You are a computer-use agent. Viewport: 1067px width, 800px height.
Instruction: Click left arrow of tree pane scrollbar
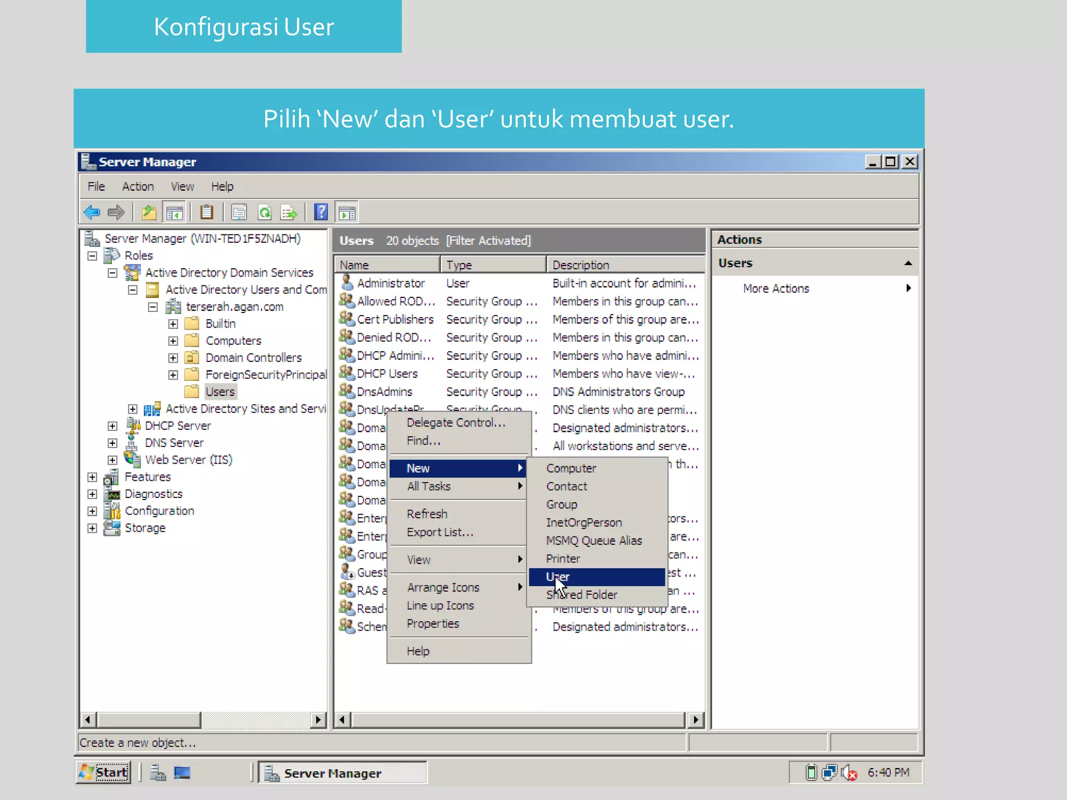[88, 720]
